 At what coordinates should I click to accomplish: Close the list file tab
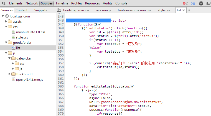click(184, 10)
